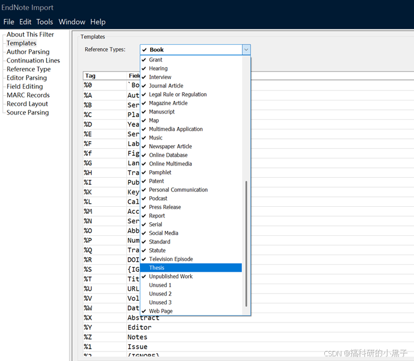Choose Grant reference type
414x361 pixels.
point(191,60)
